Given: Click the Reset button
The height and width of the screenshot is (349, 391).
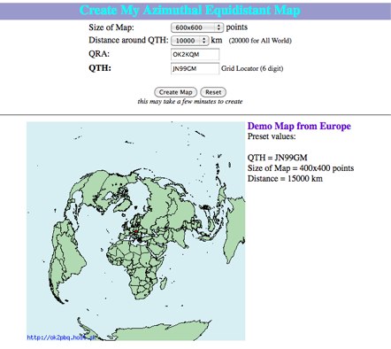Looking at the screenshot, I should click(x=213, y=92).
